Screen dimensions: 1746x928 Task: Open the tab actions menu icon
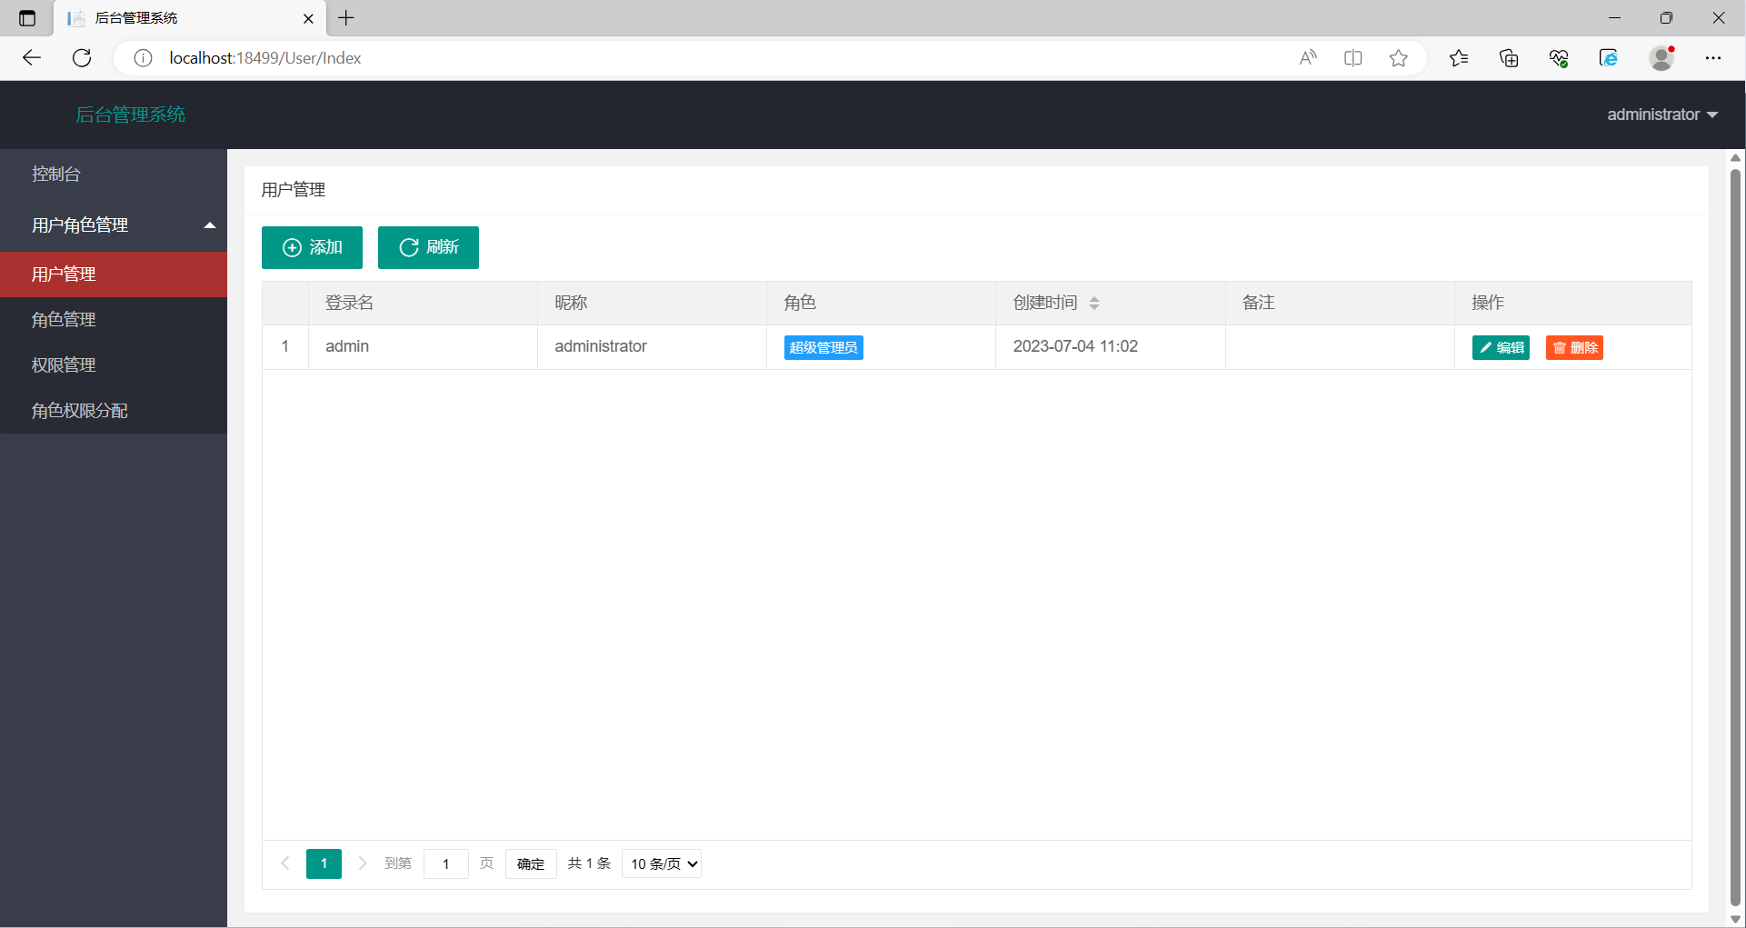point(27,18)
